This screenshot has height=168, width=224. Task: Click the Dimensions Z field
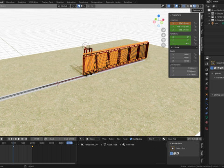[184, 75]
